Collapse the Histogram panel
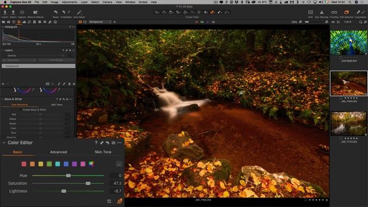The height and width of the screenshot is (207, 368). tap(2, 27)
